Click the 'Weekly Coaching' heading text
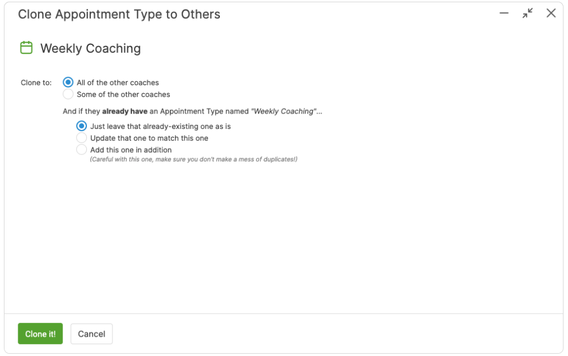 pos(90,48)
